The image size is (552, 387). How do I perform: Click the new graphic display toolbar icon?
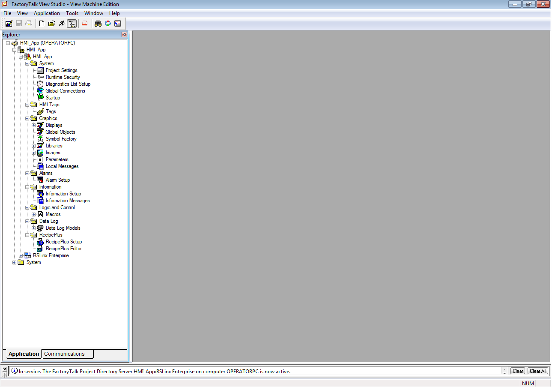point(9,24)
